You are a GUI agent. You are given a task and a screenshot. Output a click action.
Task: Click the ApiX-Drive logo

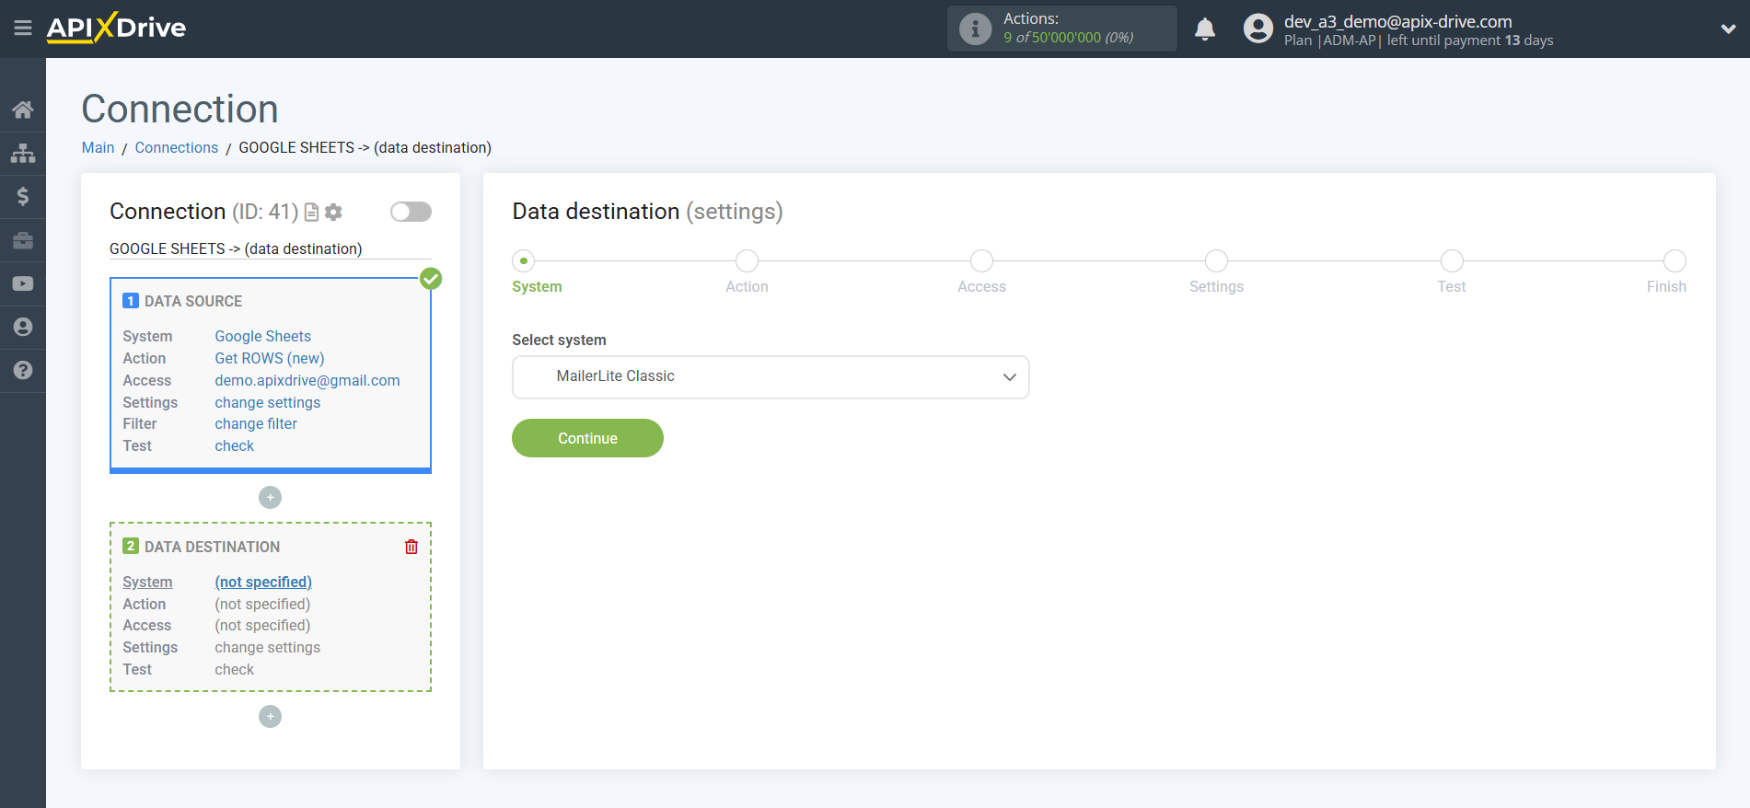(116, 28)
